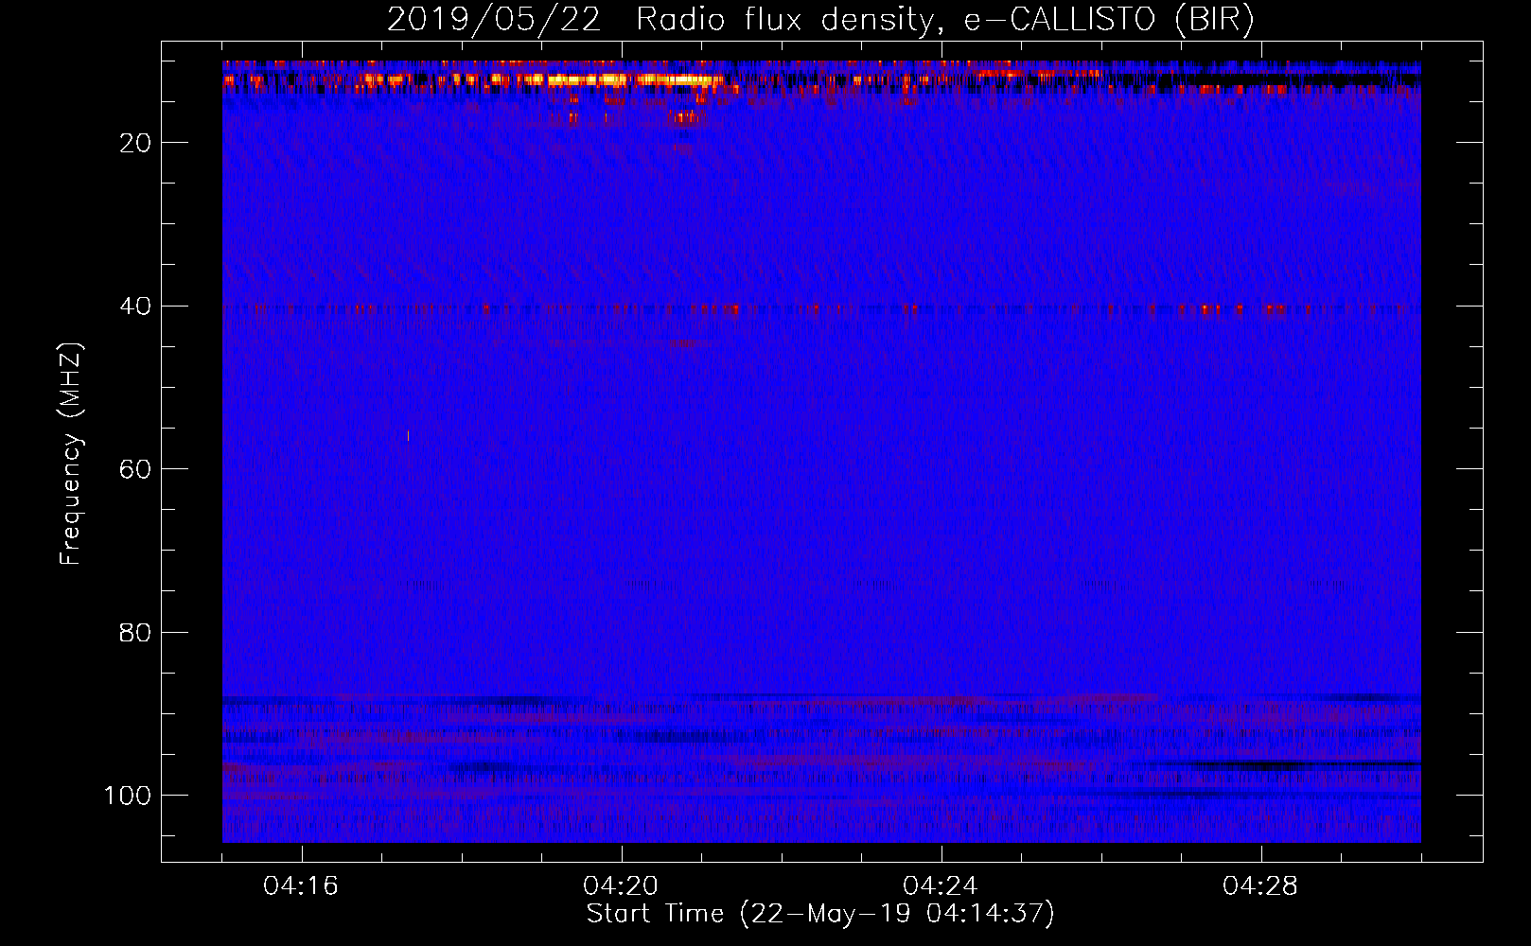Click the 80 MHz frequency tick label
The image size is (1531, 946).
point(135,633)
